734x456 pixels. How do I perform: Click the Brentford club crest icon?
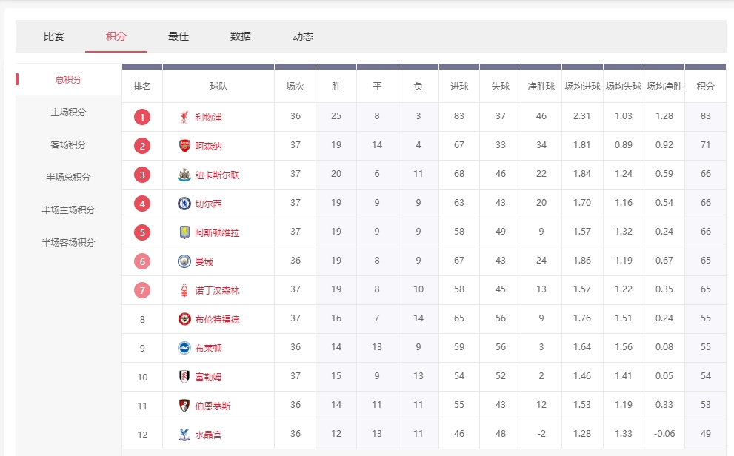(x=184, y=319)
